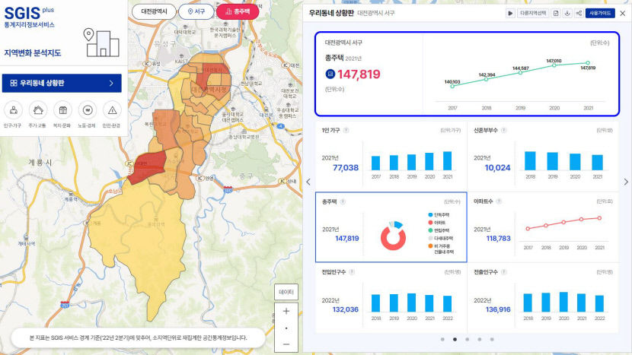This screenshot has height=355, width=632.
Task: Open the 안전·환경 warning-triangle icon
Action: click(x=112, y=110)
